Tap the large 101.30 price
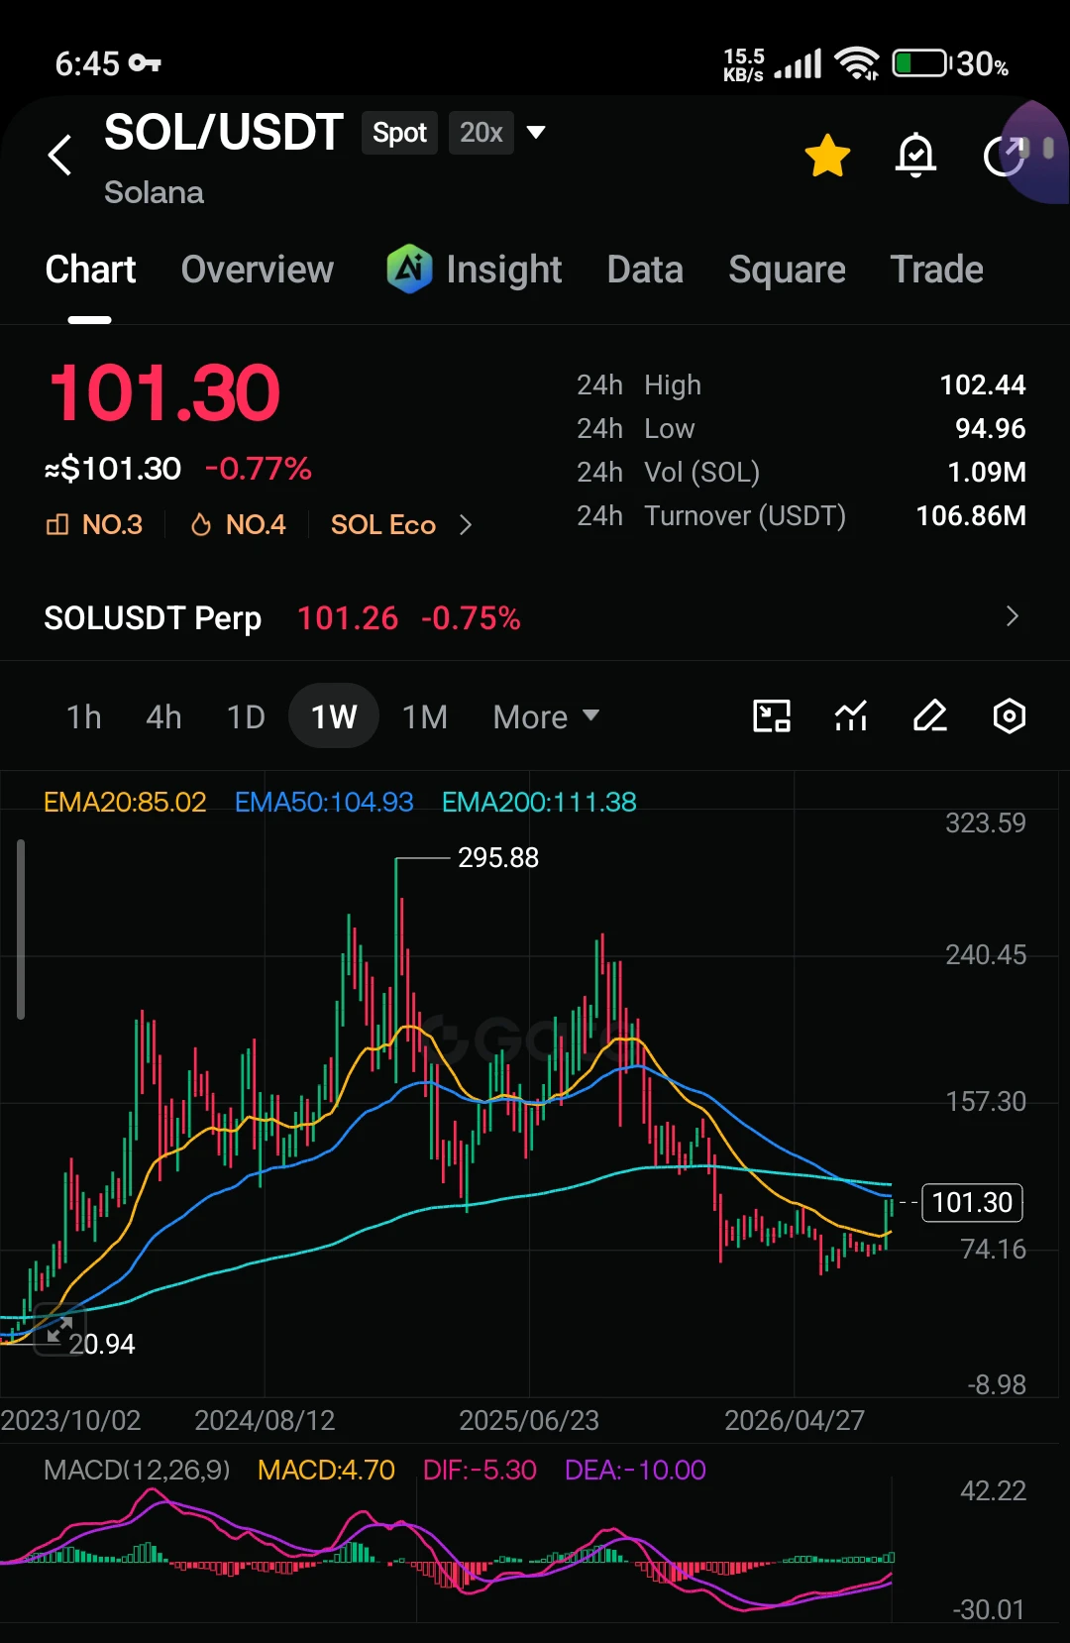 [164, 393]
